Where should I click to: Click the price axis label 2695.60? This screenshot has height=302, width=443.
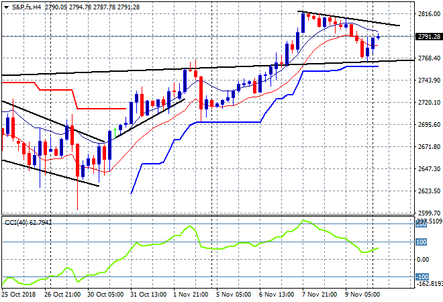click(429, 125)
